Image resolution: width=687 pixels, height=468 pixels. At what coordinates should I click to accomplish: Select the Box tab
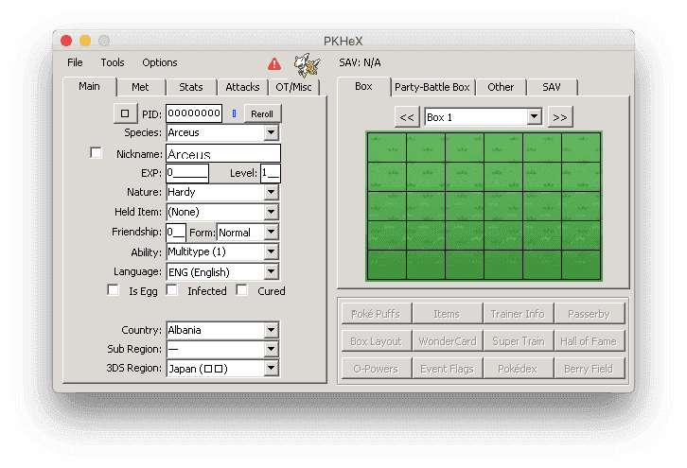(363, 86)
